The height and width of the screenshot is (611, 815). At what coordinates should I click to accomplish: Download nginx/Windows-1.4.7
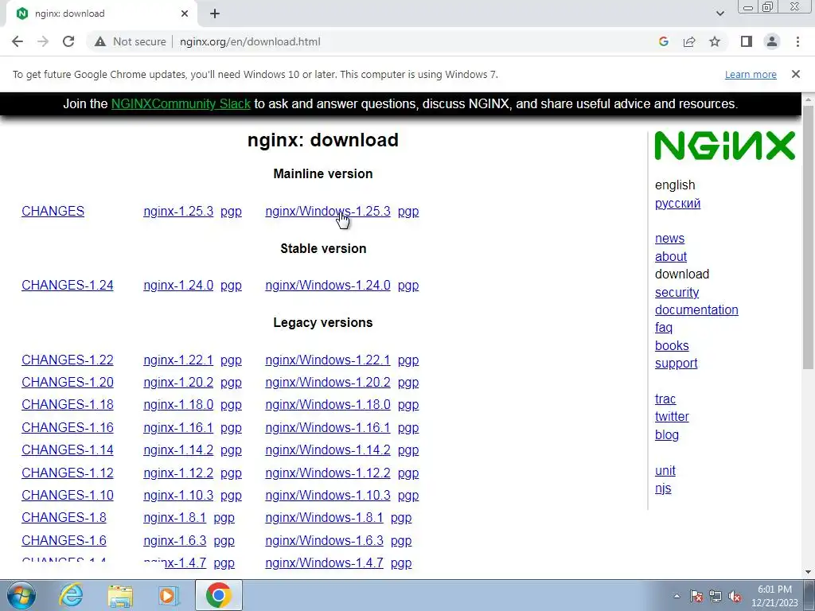(325, 562)
